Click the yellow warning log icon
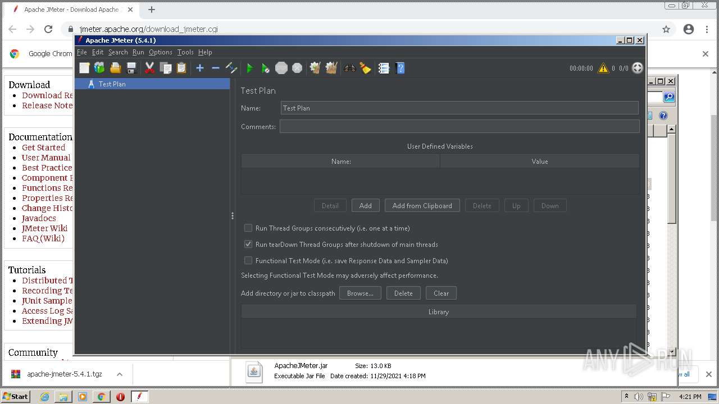Screen dimensions: 719x404 coord(603,68)
